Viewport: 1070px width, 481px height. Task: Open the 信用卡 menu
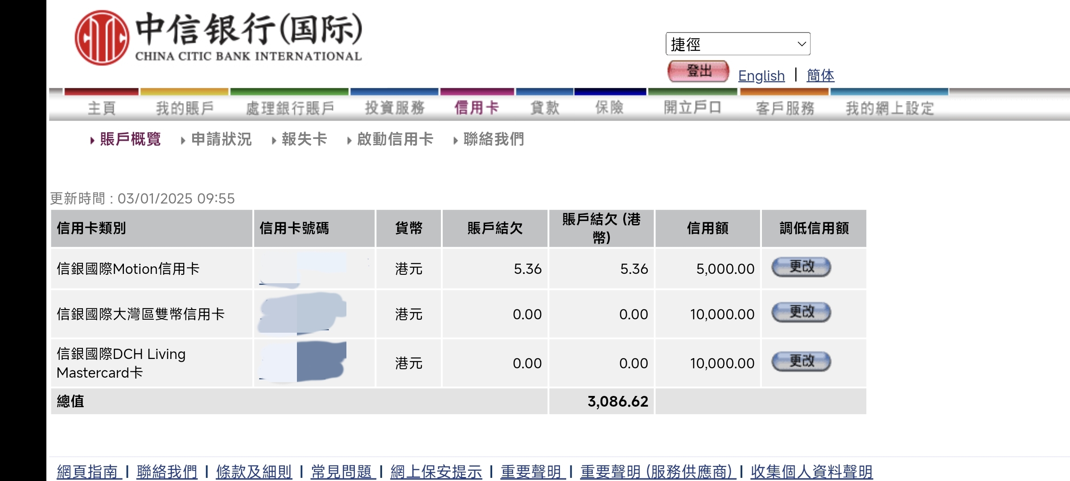[477, 108]
